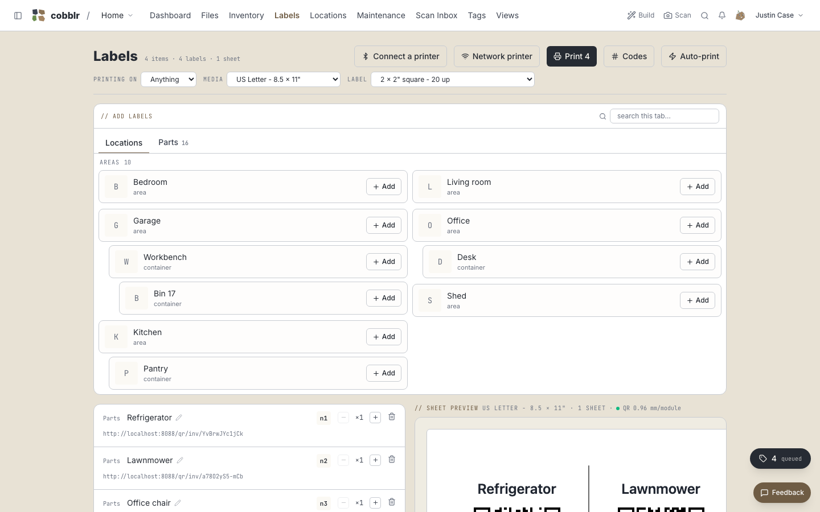Click the Shed area letter tile
The width and height of the screenshot is (820, 512).
(430, 300)
